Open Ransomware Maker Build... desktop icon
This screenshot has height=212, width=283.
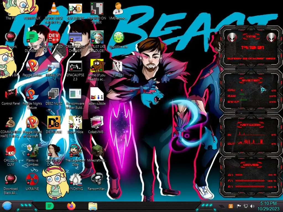pyautogui.click(x=75, y=99)
